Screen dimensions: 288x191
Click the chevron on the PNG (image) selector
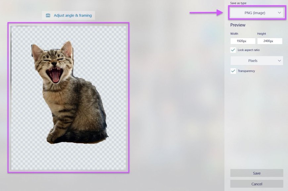pyautogui.click(x=279, y=13)
